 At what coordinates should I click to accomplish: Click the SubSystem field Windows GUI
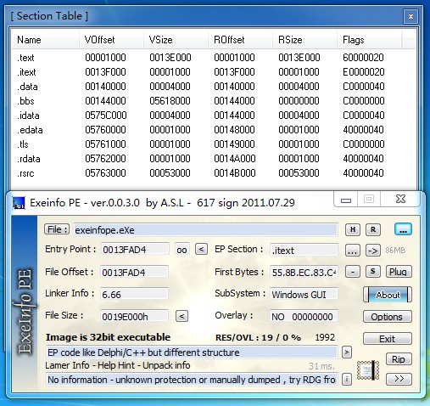pos(304,295)
